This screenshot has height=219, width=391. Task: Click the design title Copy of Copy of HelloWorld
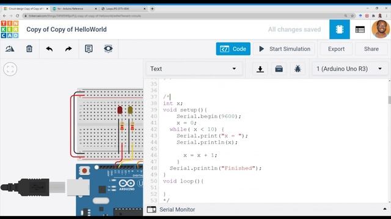(x=67, y=29)
